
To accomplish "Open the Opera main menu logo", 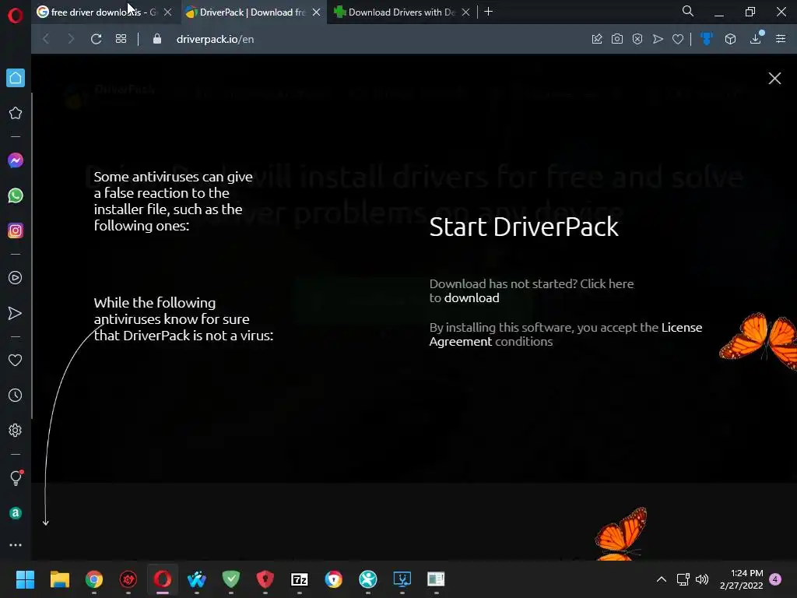I will click(16, 16).
